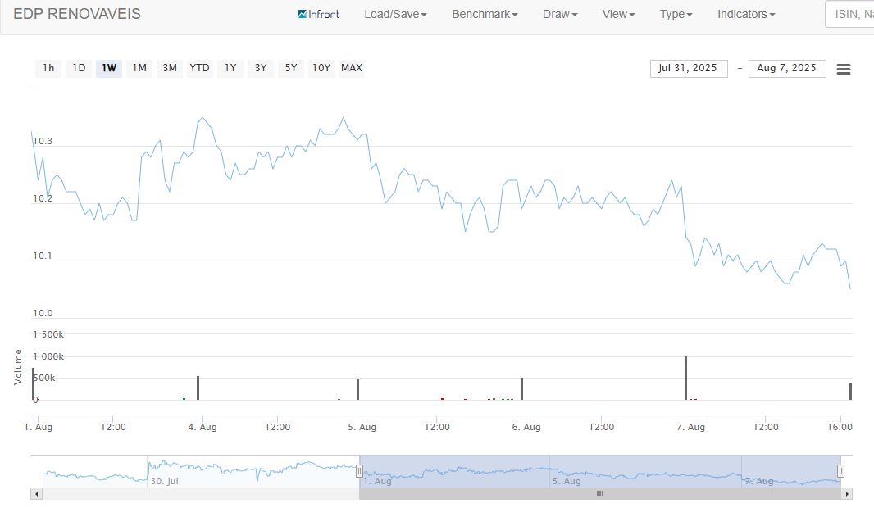Click the Infront logo

click(319, 14)
